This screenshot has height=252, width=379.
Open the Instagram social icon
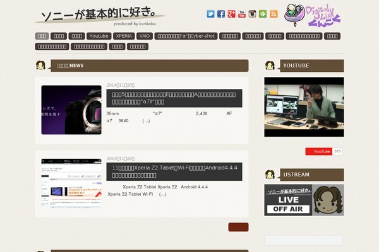(x=252, y=14)
